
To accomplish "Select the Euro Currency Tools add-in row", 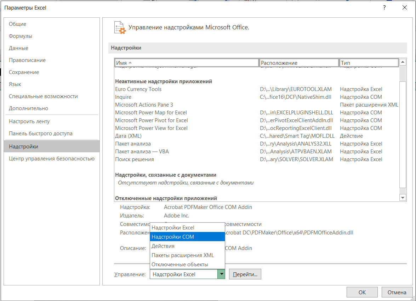I will [x=257, y=89].
